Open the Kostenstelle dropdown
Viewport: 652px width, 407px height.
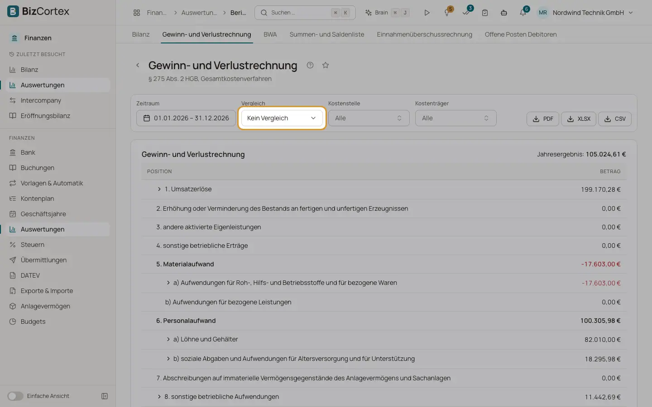click(369, 118)
